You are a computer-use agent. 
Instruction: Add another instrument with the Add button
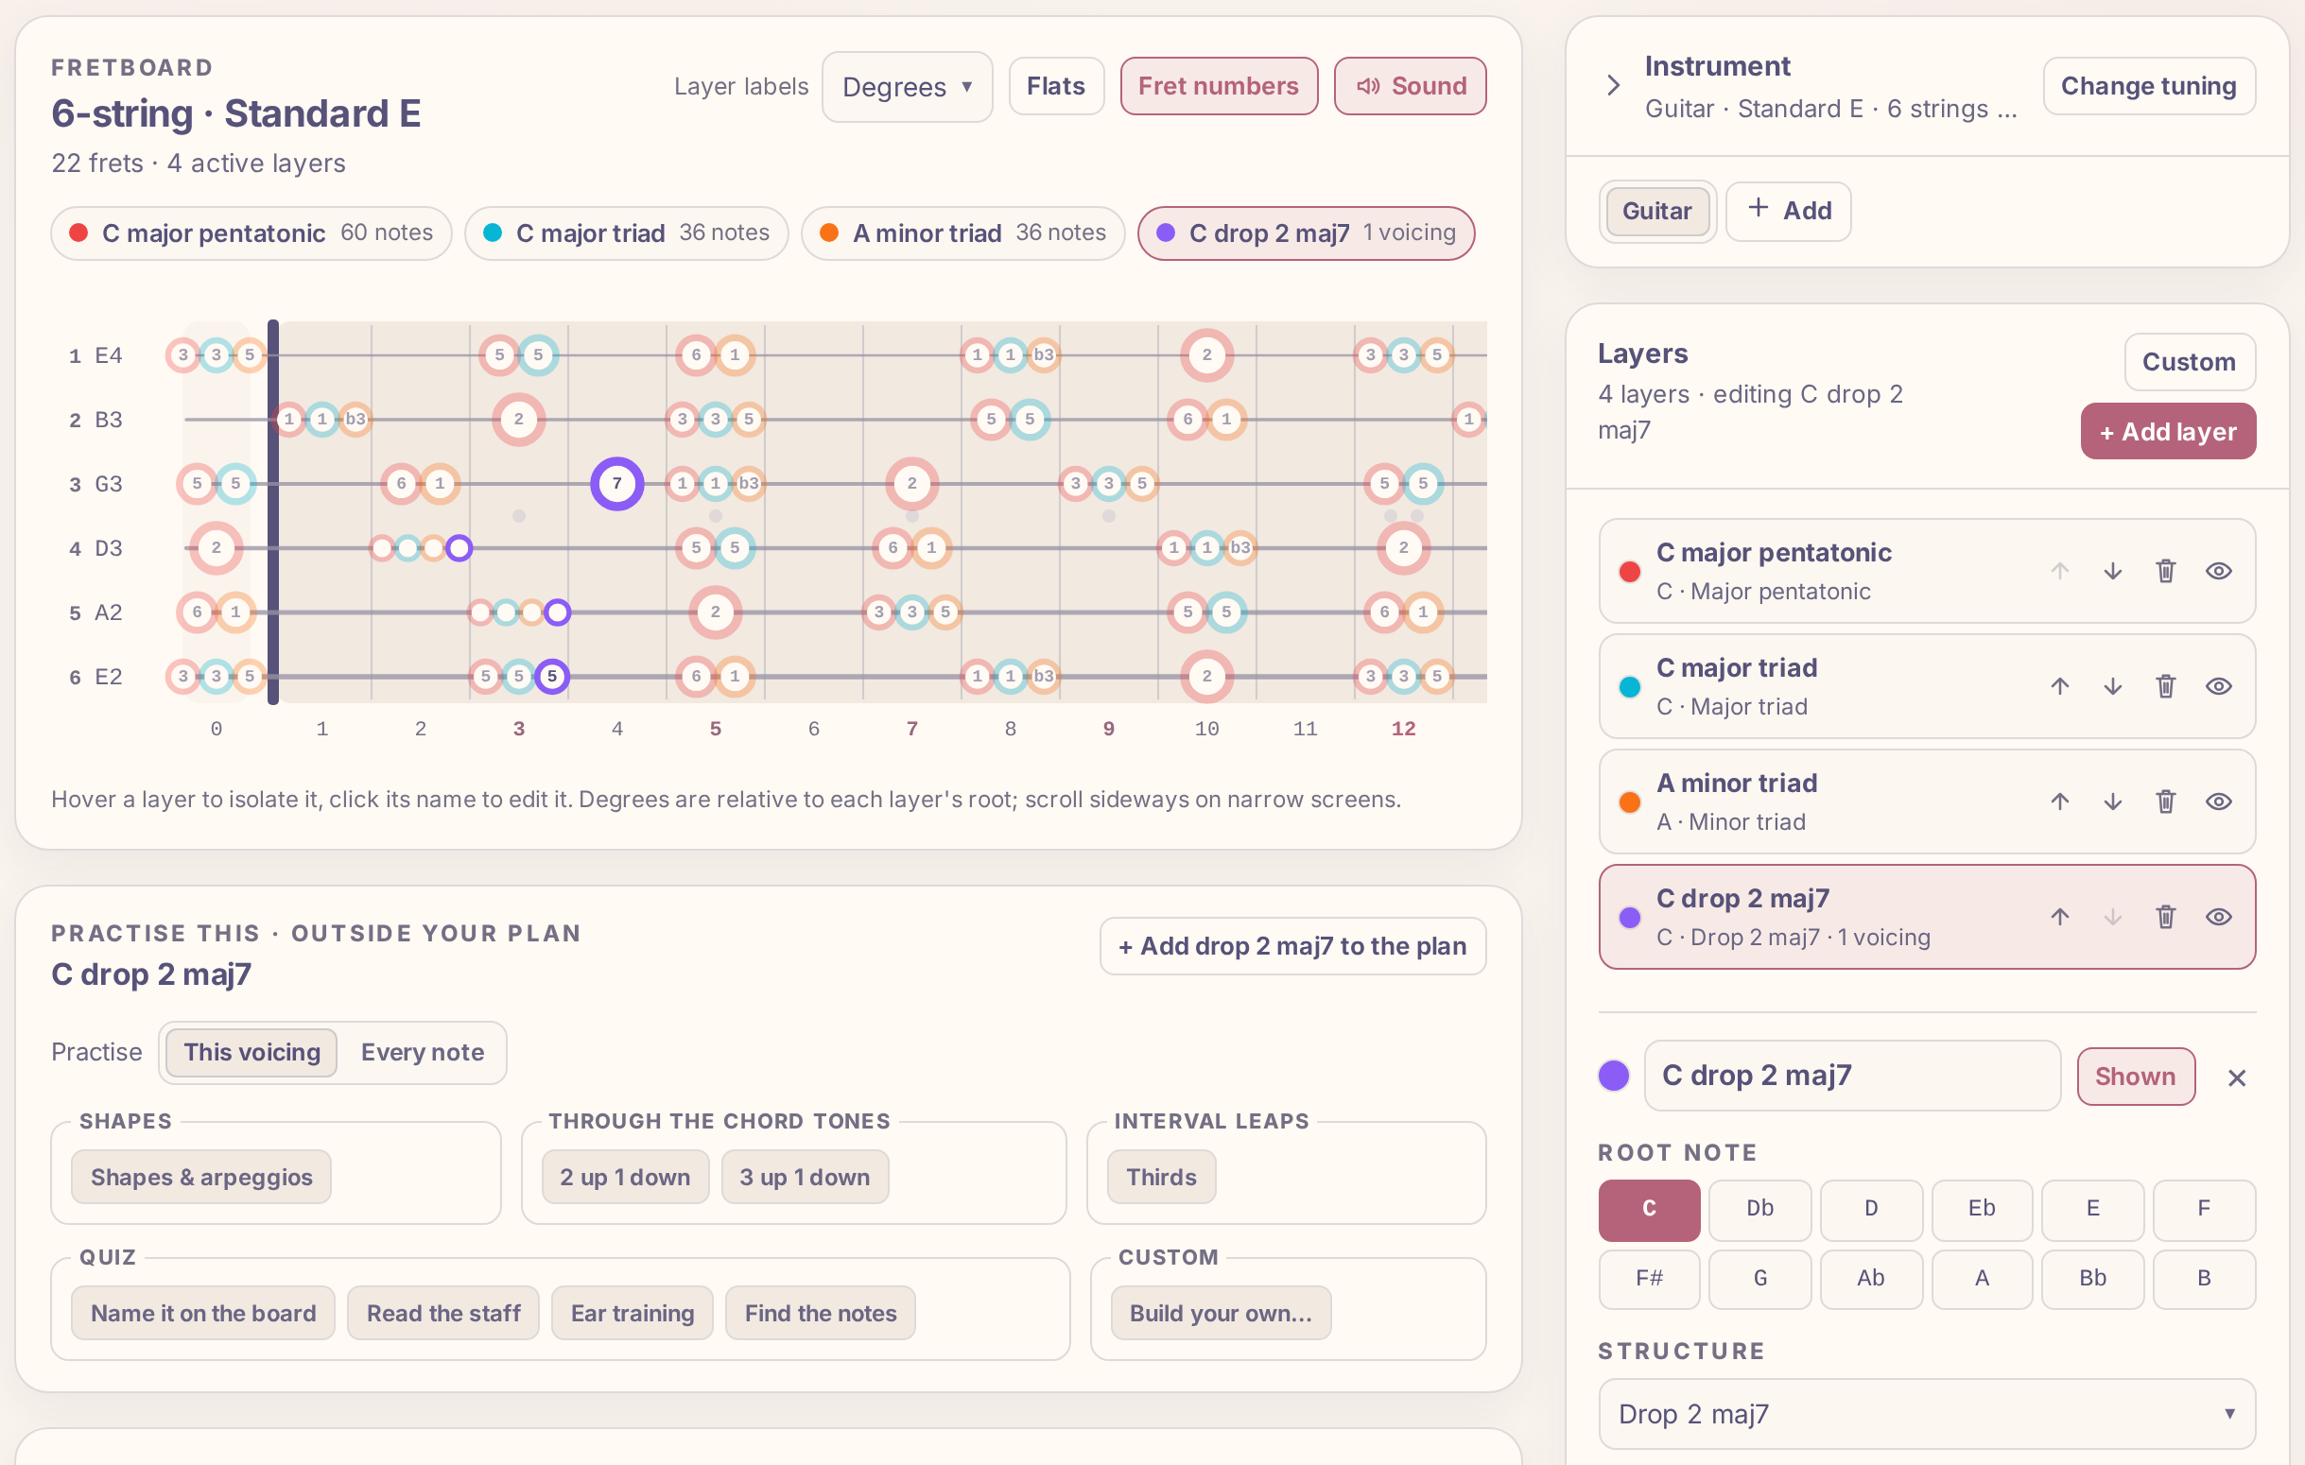tap(1788, 212)
